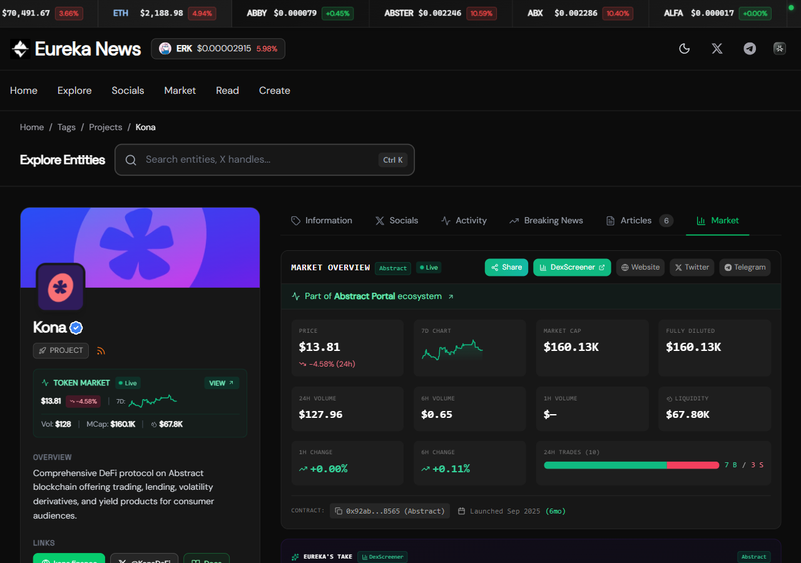Screen dimensions: 801x563
Task: Open DexScreener for Kona
Action: (x=572, y=267)
